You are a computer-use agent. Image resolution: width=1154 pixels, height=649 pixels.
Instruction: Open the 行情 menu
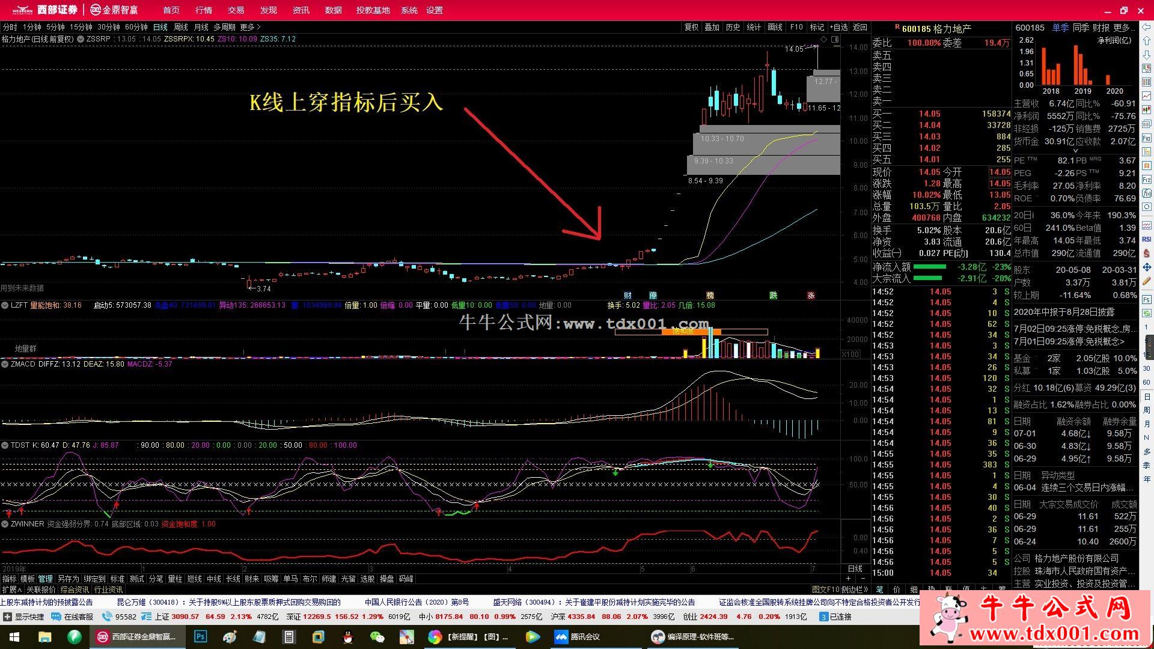click(204, 10)
